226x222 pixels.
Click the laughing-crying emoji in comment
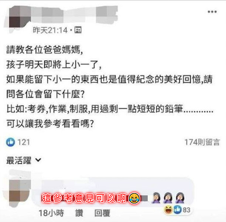point(134,198)
